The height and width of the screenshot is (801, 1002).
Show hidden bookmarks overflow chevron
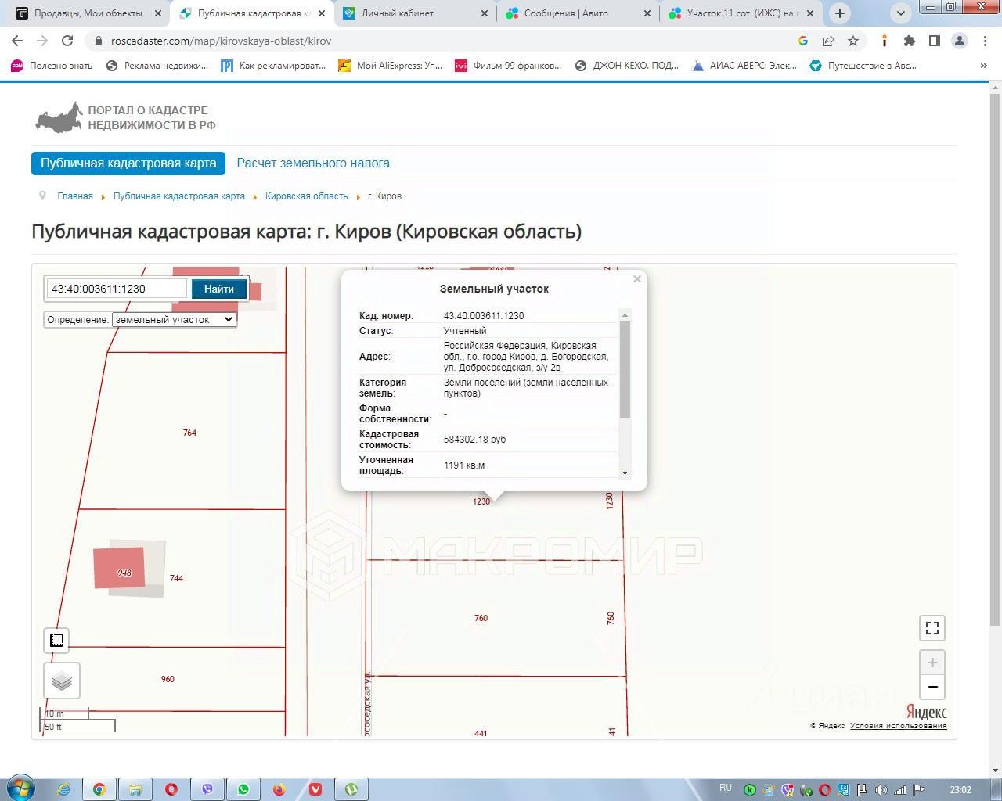984,66
